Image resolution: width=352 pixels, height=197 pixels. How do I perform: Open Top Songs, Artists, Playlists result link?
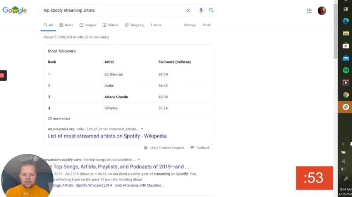[119, 167]
